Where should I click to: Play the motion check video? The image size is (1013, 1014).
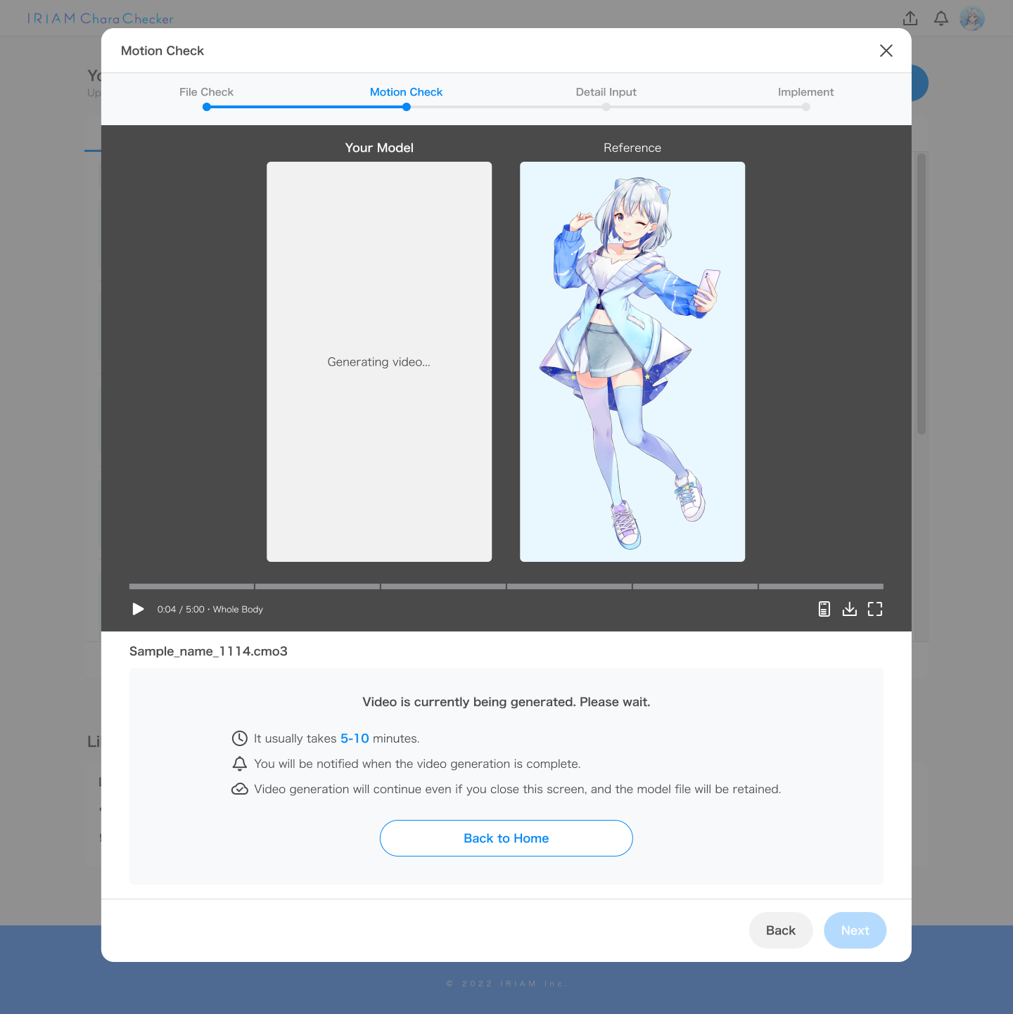tap(139, 609)
